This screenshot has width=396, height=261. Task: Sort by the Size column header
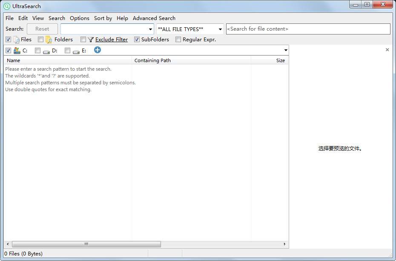pyautogui.click(x=270, y=60)
